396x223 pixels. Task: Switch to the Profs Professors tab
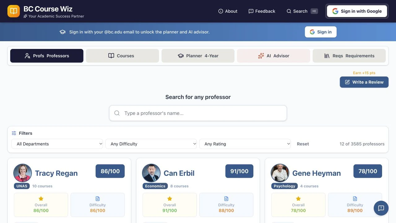click(x=47, y=56)
